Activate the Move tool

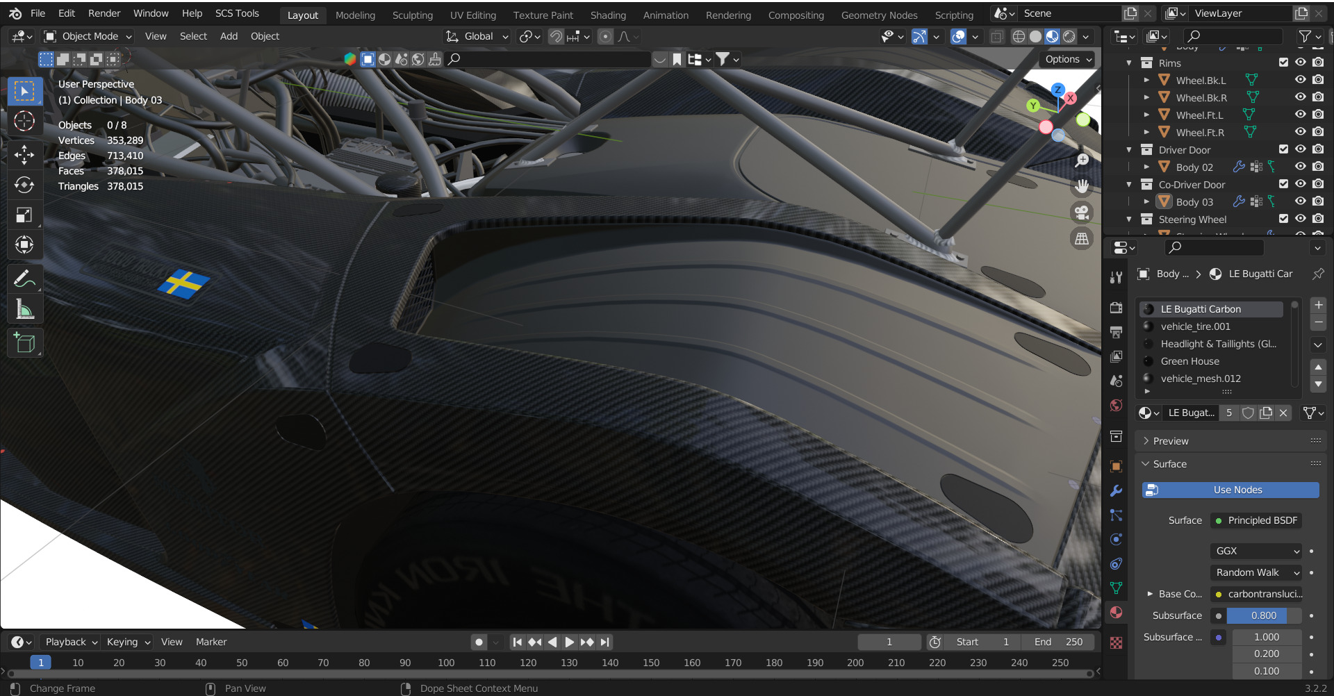click(x=24, y=154)
